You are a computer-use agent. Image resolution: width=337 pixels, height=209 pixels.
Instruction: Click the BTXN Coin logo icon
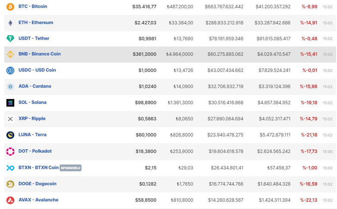point(10,168)
